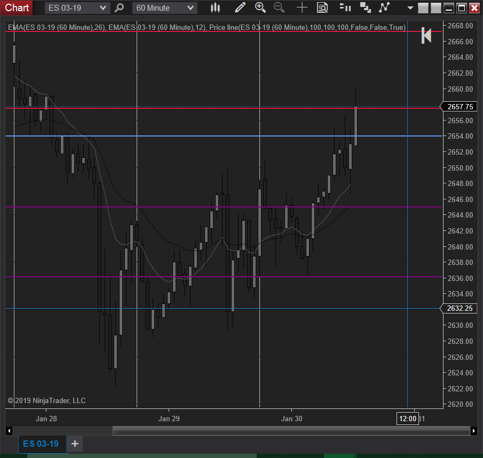The image size is (483, 458).
Task: Open the data box icon
Action: 322,7
